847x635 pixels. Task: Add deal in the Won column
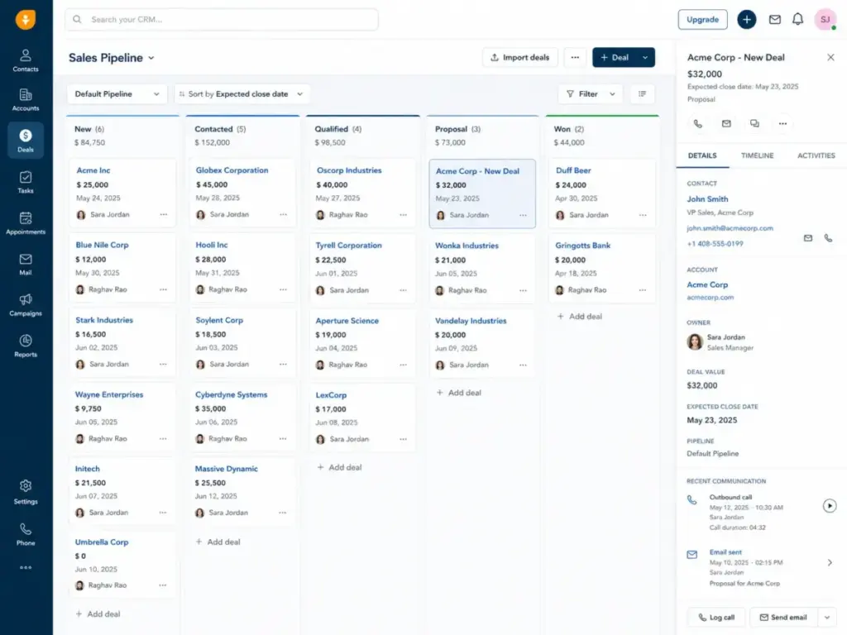tap(580, 317)
